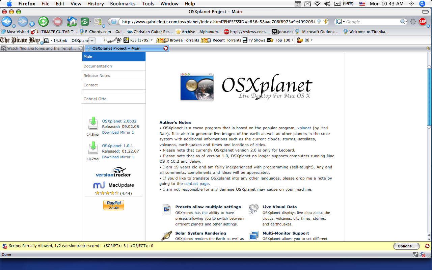Go back with the blue Back arrow
Image resolution: width=432 pixels, height=270 pixels.
click(6, 21)
